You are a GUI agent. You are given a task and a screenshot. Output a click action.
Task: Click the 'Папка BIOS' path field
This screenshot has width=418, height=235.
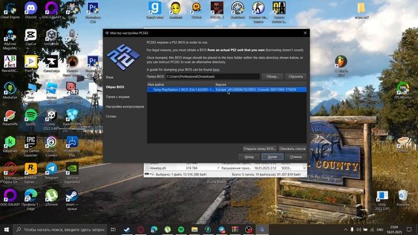coord(212,76)
